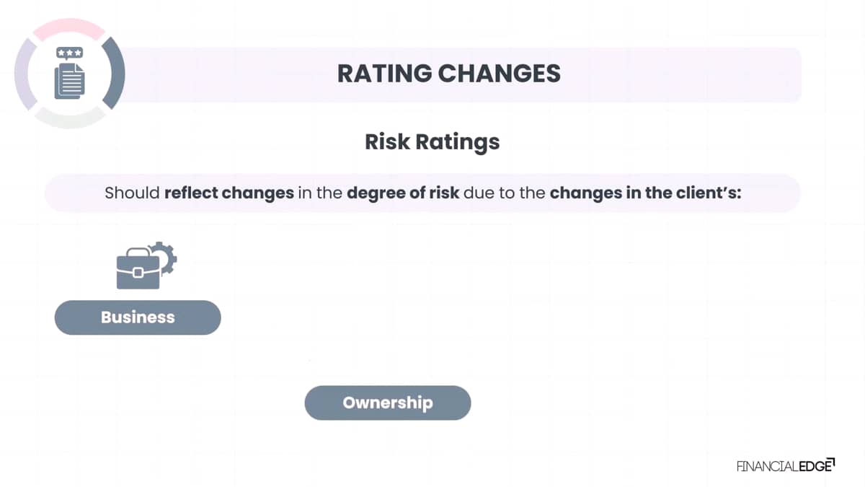Click the document rating icon in circle
Image resolution: width=865 pixels, height=487 pixels.
[70, 73]
